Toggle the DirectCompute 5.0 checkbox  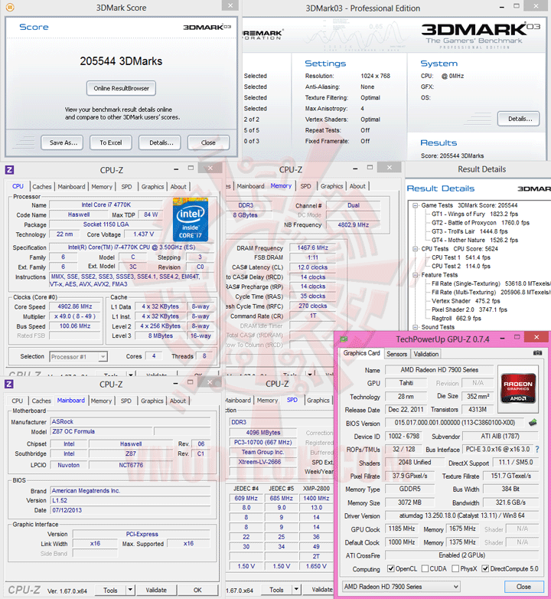point(485,569)
